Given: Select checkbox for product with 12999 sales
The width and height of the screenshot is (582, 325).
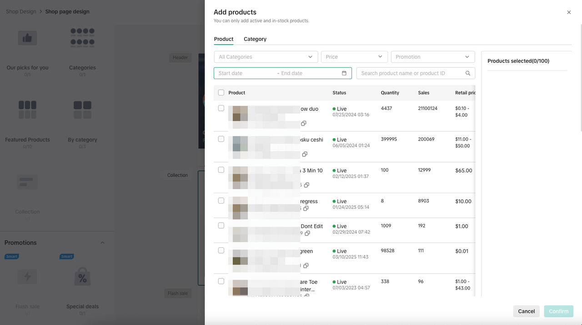Looking at the screenshot, I should click(221, 170).
